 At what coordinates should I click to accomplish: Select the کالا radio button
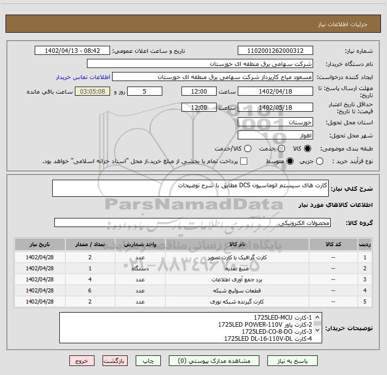[x=308, y=148]
